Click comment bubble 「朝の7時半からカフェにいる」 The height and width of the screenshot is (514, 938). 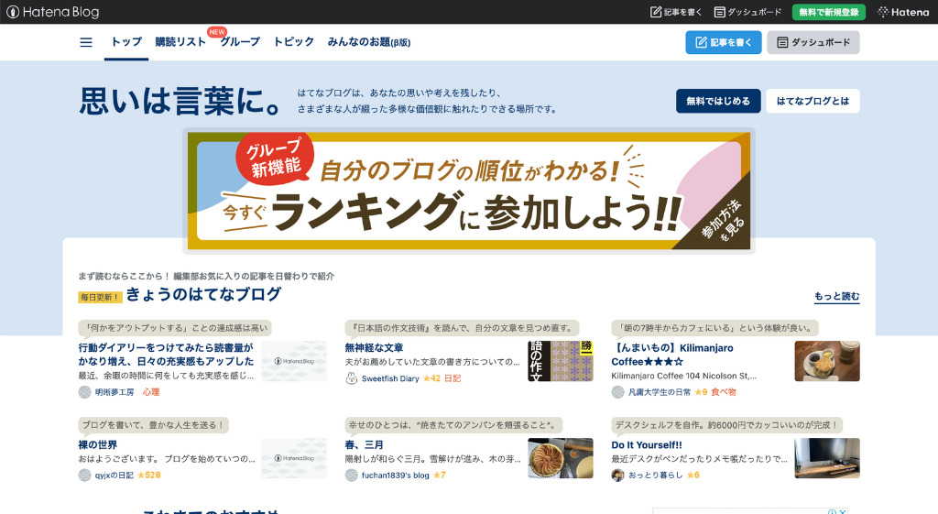[714, 328]
